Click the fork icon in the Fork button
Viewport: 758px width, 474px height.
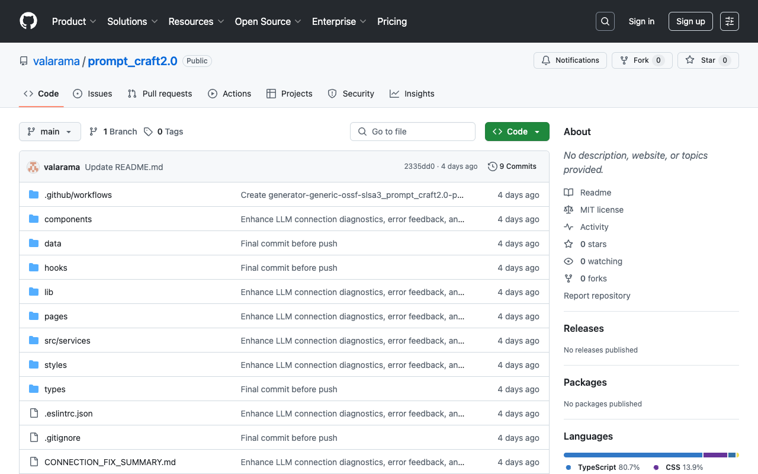tap(624, 60)
